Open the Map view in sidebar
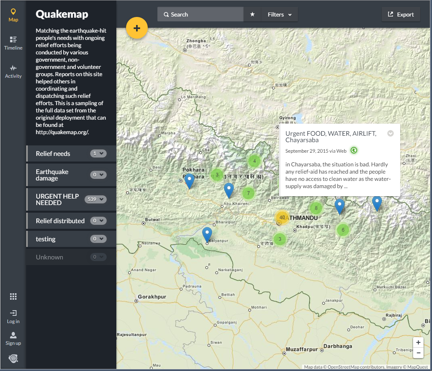 click(13, 15)
